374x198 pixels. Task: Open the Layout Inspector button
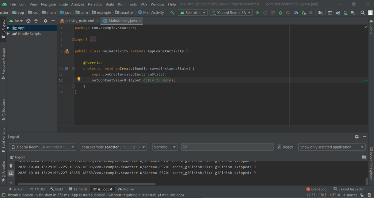(x=349, y=189)
